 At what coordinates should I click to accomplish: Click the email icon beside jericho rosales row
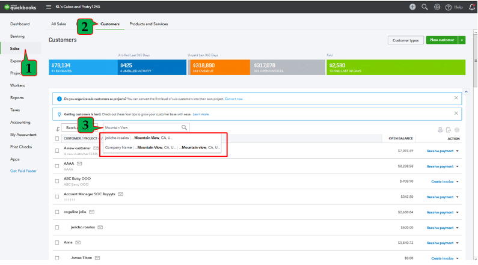pyautogui.click(x=100, y=227)
